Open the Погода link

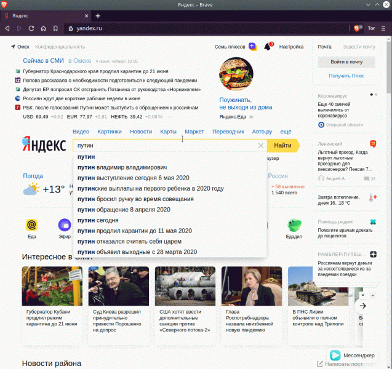33,176
